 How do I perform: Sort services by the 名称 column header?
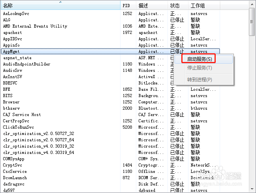[x=60, y=6]
